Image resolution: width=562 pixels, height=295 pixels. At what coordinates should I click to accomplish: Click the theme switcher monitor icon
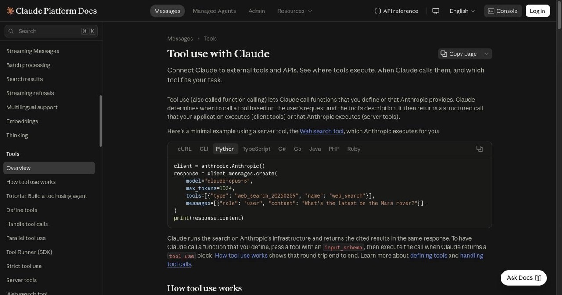(436, 11)
